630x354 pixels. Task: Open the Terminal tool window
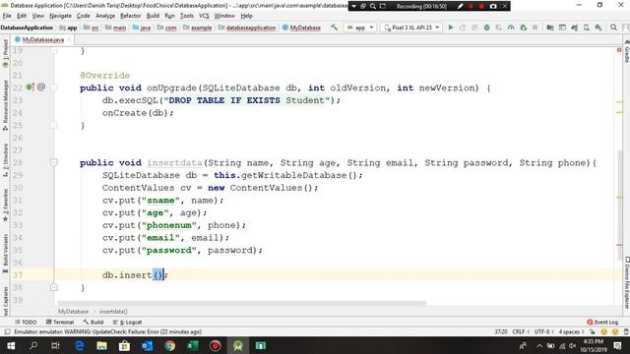[x=60, y=322]
